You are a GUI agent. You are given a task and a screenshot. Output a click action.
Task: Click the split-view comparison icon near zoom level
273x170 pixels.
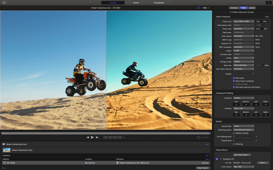(x=198, y=8)
